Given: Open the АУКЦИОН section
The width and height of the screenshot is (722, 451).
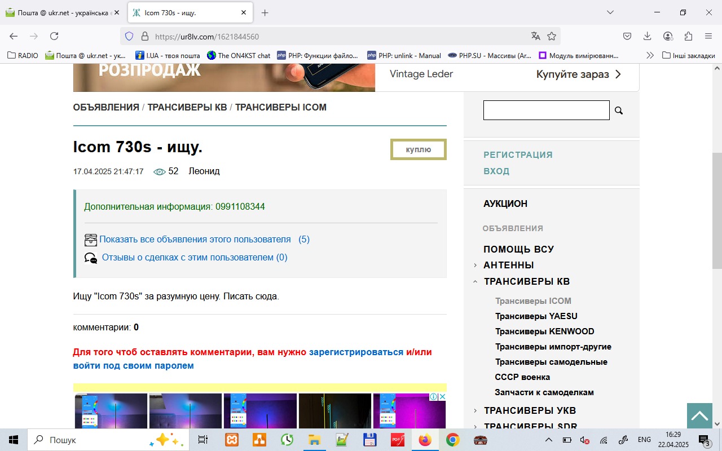Looking at the screenshot, I should pyautogui.click(x=505, y=204).
